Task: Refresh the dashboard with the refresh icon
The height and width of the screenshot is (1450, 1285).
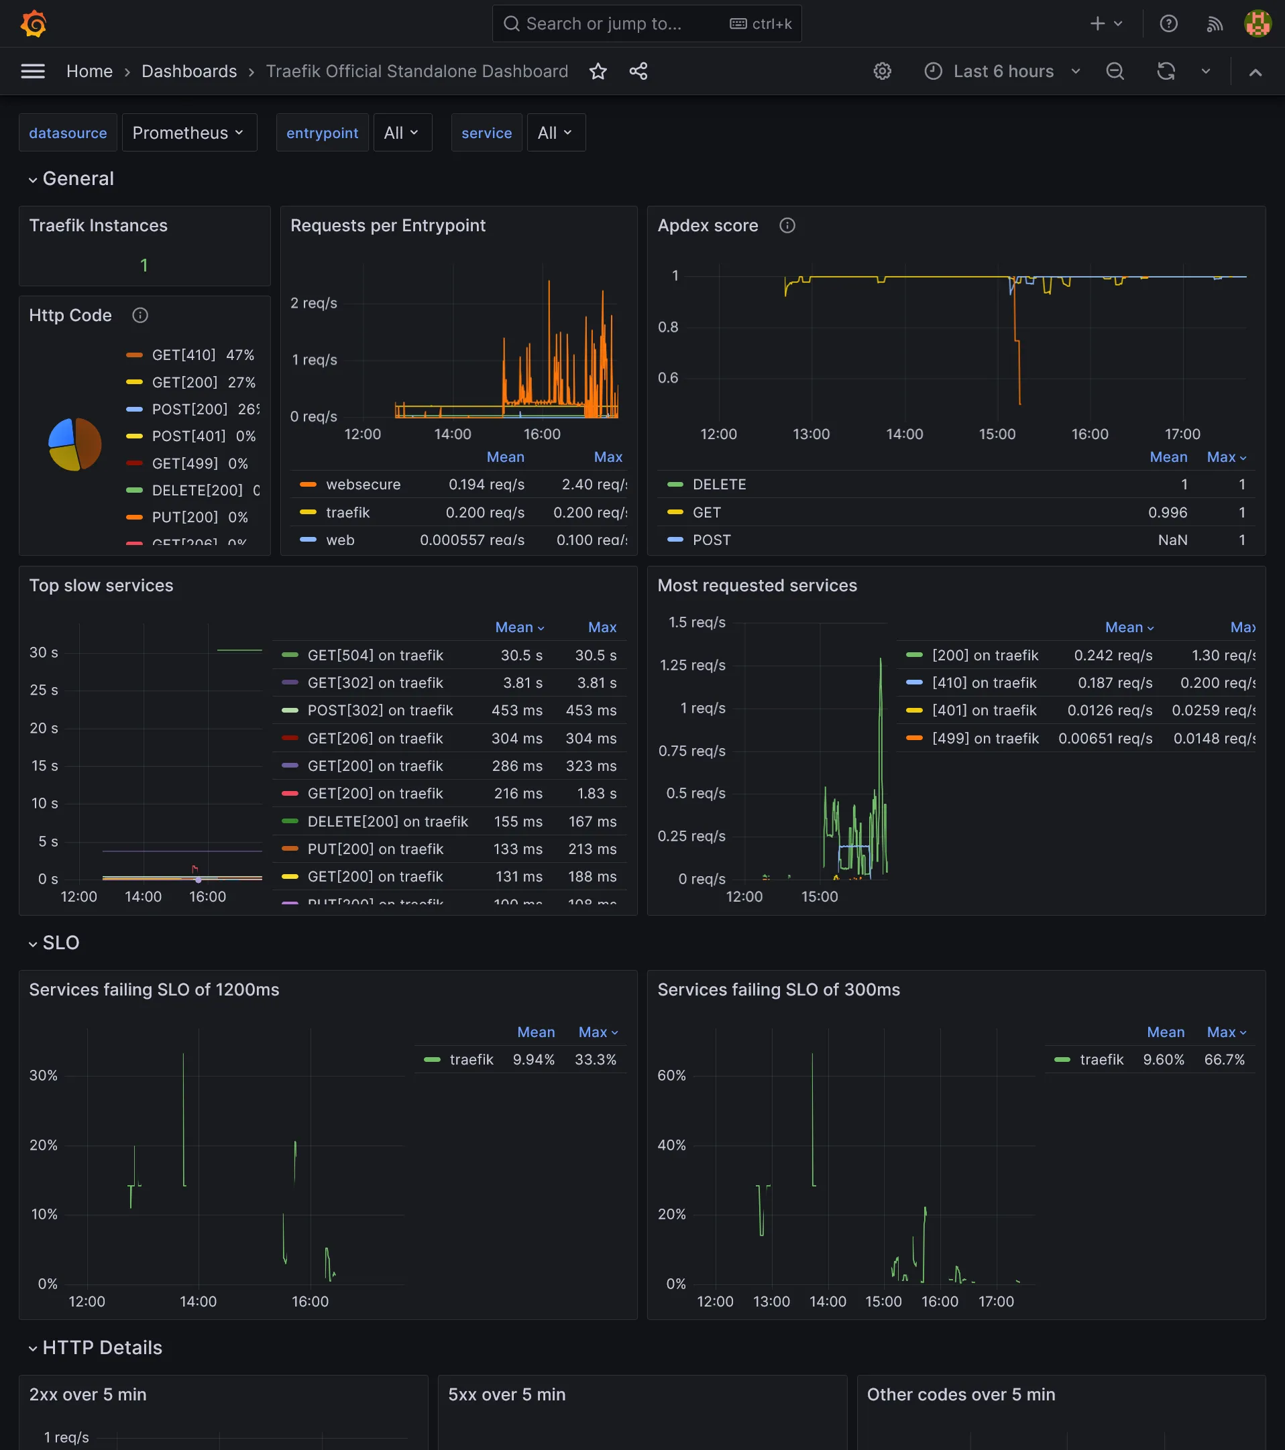Action: pyautogui.click(x=1166, y=71)
